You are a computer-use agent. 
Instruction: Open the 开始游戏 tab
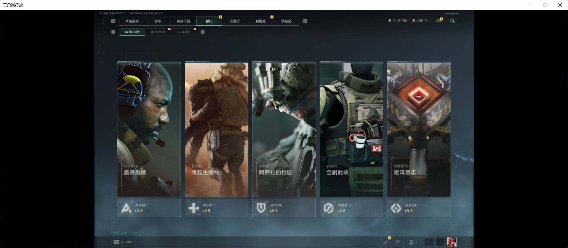tap(132, 21)
